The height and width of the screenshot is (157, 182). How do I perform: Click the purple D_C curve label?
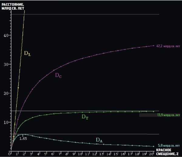pyautogui.click(x=59, y=75)
